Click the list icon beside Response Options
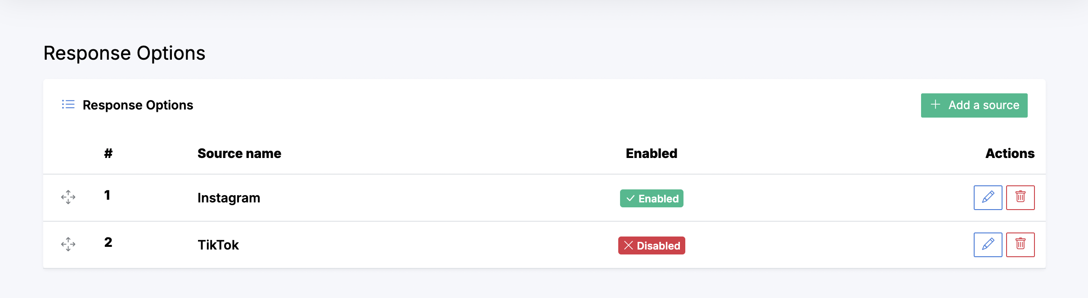This screenshot has height=298, width=1088. [68, 105]
